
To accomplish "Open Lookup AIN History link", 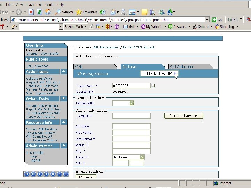I will tap(40, 133).
